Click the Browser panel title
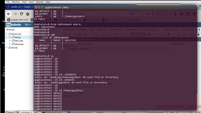 click(x=10, y=30)
